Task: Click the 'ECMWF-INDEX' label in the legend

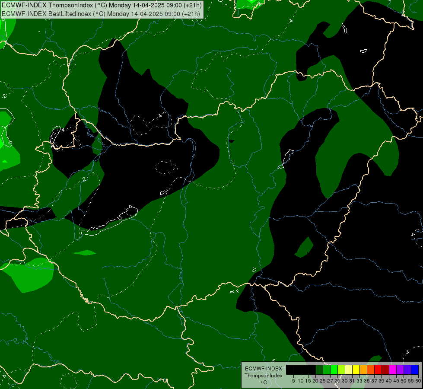Action: pyautogui.click(x=264, y=369)
